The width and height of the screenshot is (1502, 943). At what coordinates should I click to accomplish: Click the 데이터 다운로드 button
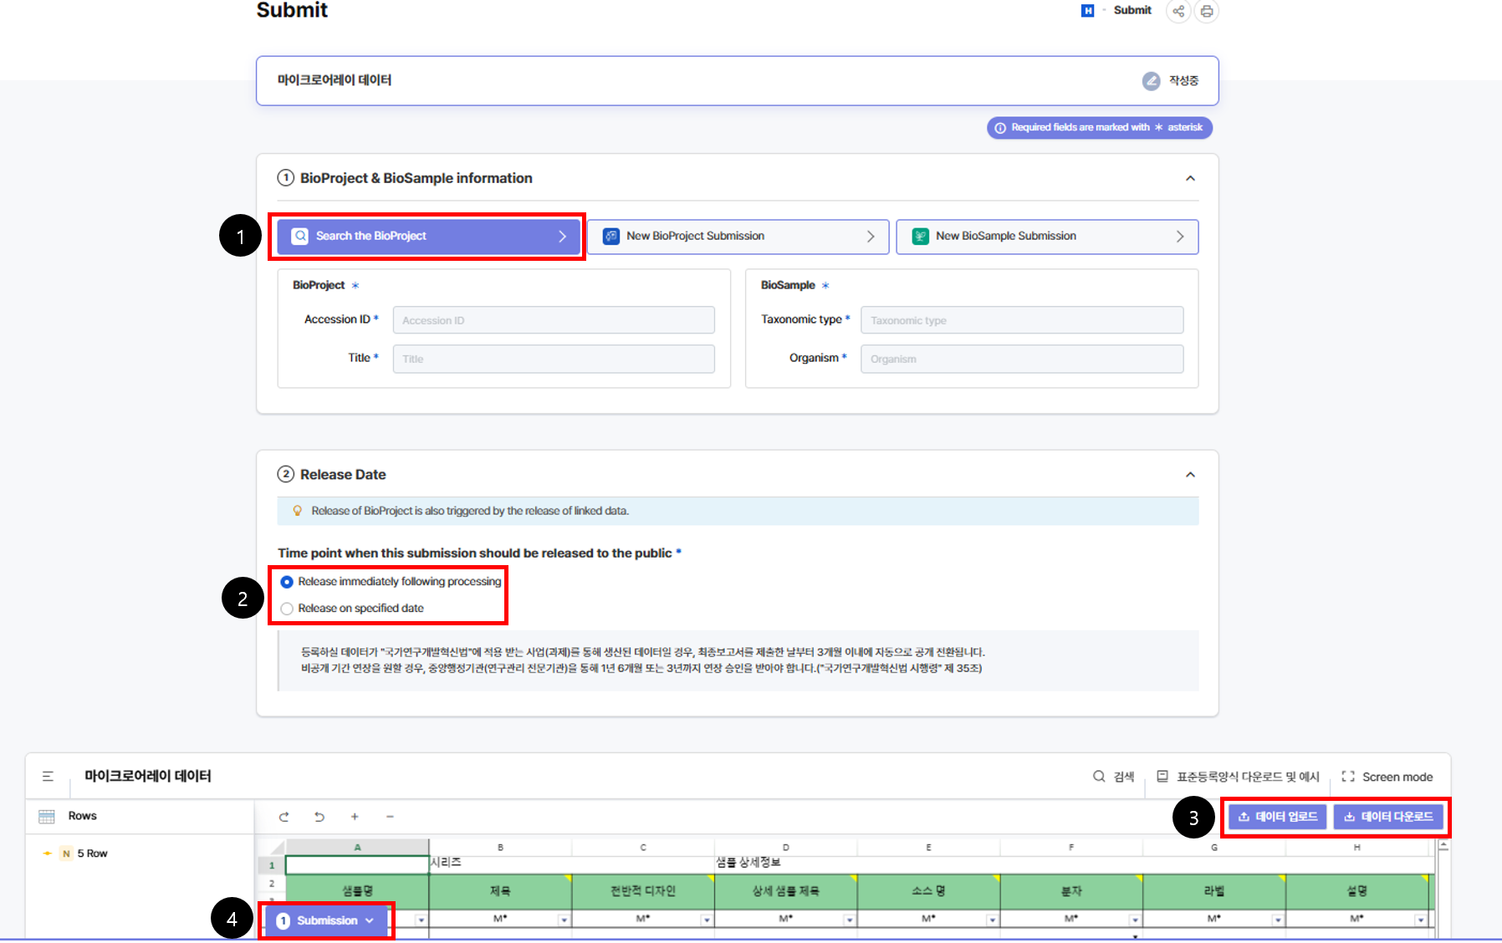click(1388, 817)
